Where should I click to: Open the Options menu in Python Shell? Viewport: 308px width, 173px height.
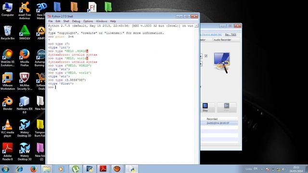click(x=88, y=21)
